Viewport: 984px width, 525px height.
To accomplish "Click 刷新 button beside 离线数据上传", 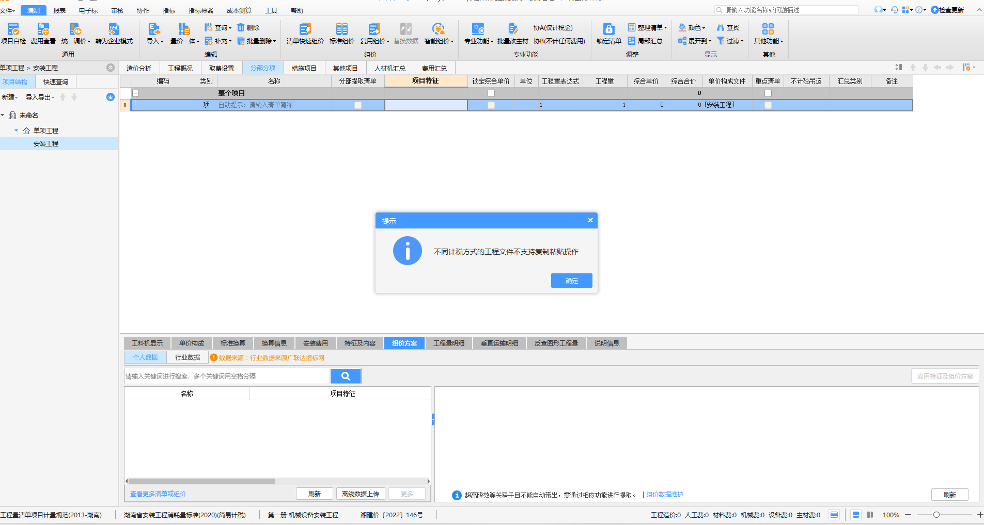I will coord(315,494).
